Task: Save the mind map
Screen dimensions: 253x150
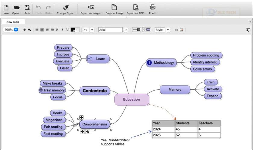Action: (x=27, y=7)
